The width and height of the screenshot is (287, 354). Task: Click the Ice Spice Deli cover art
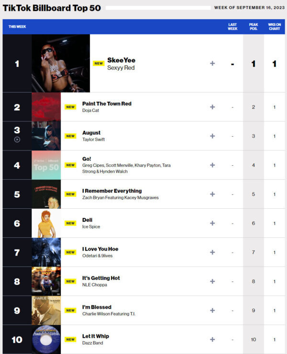click(x=46, y=223)
